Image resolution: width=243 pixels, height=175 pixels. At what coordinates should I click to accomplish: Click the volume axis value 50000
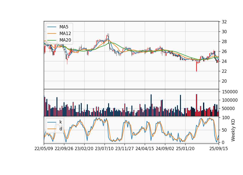[x=228, y=109]
